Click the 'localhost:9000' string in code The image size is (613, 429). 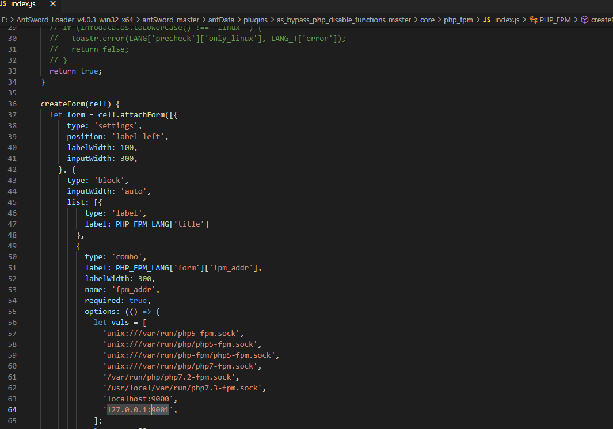pos(136,399)
